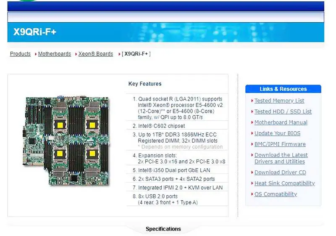
Task: Click the red arrow before Motherboards breadcrumb
Action: pos(36,54)
